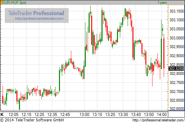Click the tall green candle at 14:00
The width and height of the screenshot is (185, 123).
point(161,54)
